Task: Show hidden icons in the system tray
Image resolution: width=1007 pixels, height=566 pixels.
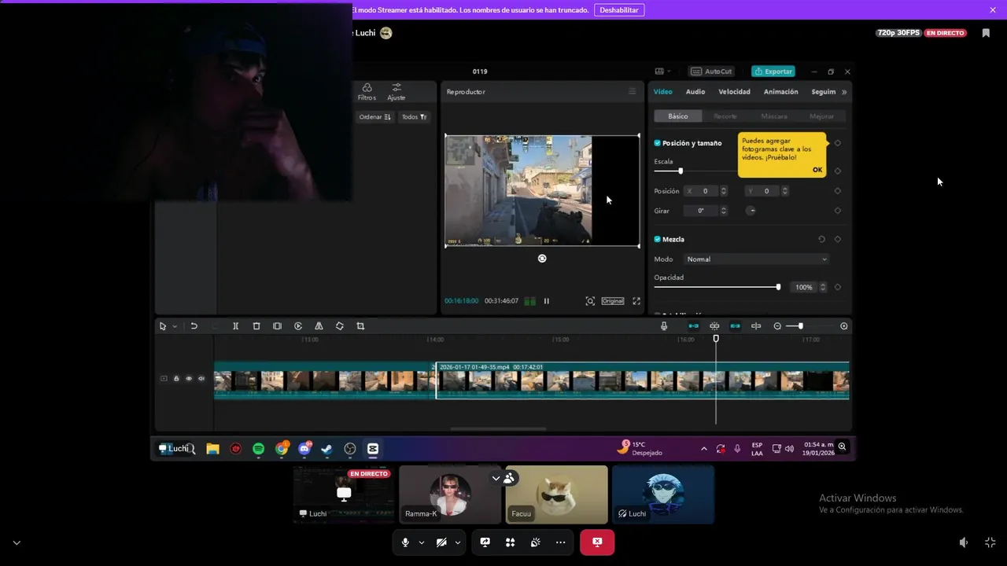Action: tap(703, 449)
